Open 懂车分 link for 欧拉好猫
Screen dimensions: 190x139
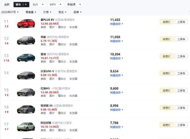62,130
